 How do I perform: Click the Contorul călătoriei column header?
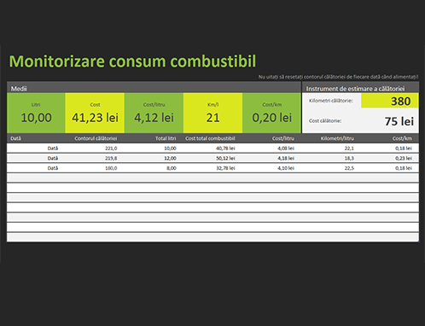(x=96, y=138)
